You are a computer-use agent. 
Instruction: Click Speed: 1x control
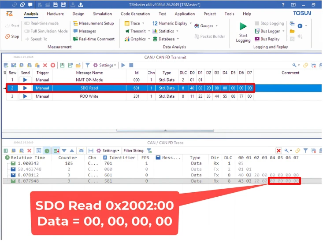(x=36, y=39)
